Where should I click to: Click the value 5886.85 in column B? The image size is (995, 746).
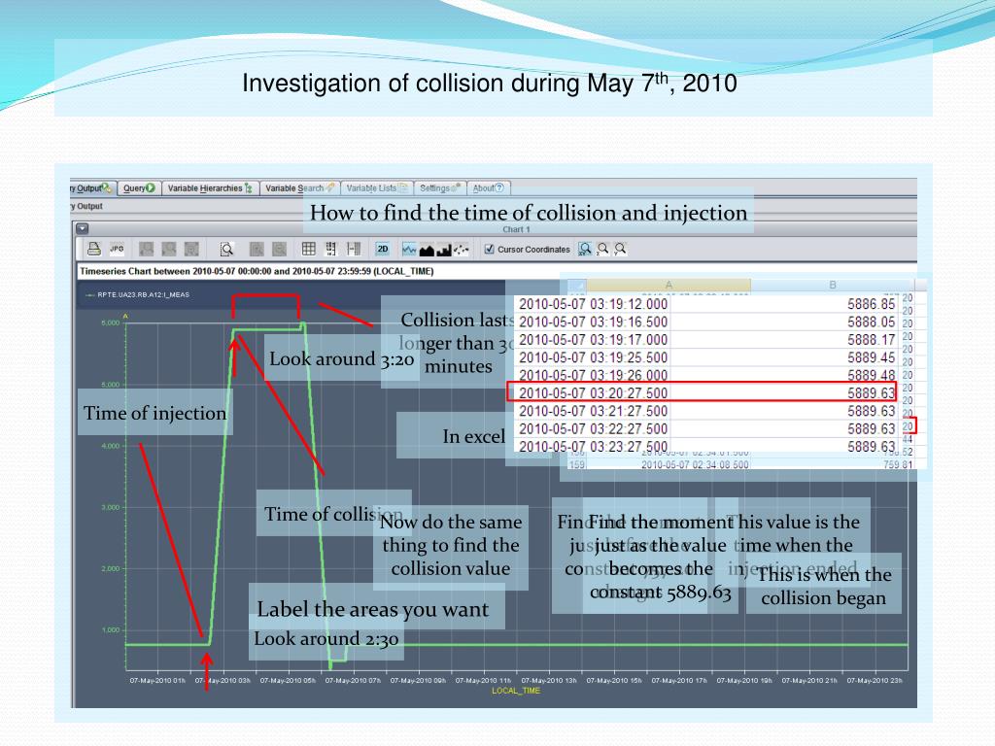871,304
